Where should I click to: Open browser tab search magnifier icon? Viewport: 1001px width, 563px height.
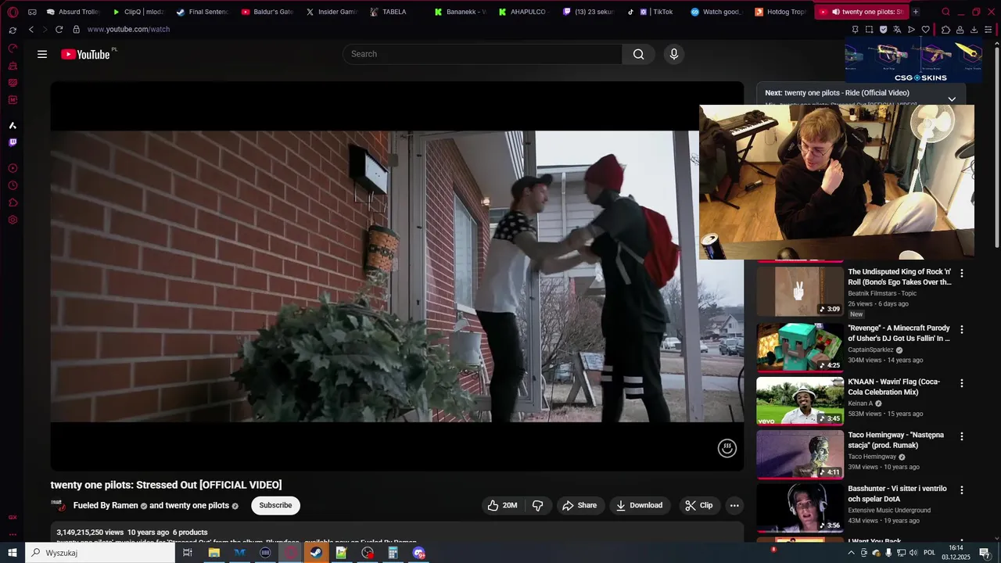click(945, 12)
